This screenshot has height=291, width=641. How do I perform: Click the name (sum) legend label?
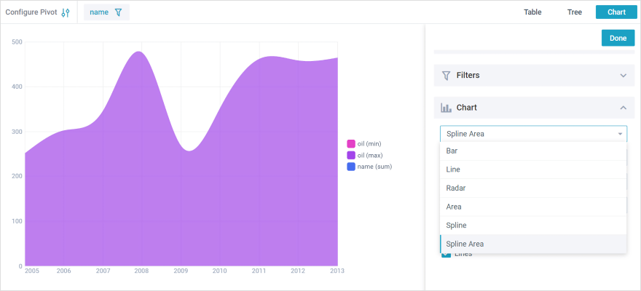374,167
